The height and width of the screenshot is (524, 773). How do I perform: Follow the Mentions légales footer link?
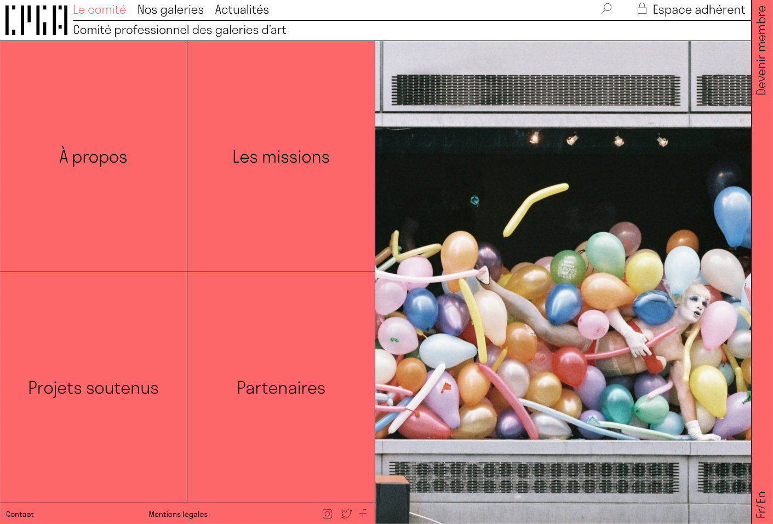pos(178,514)
